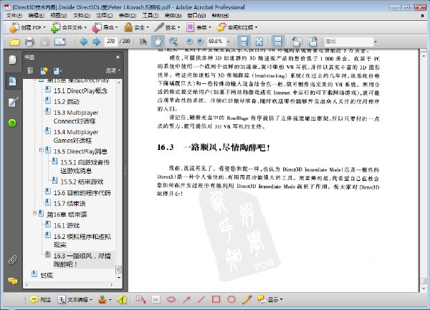This screenshot has height=310, width=430.
Task: Activate the Hand tool
Action: [x=158, y=42]
